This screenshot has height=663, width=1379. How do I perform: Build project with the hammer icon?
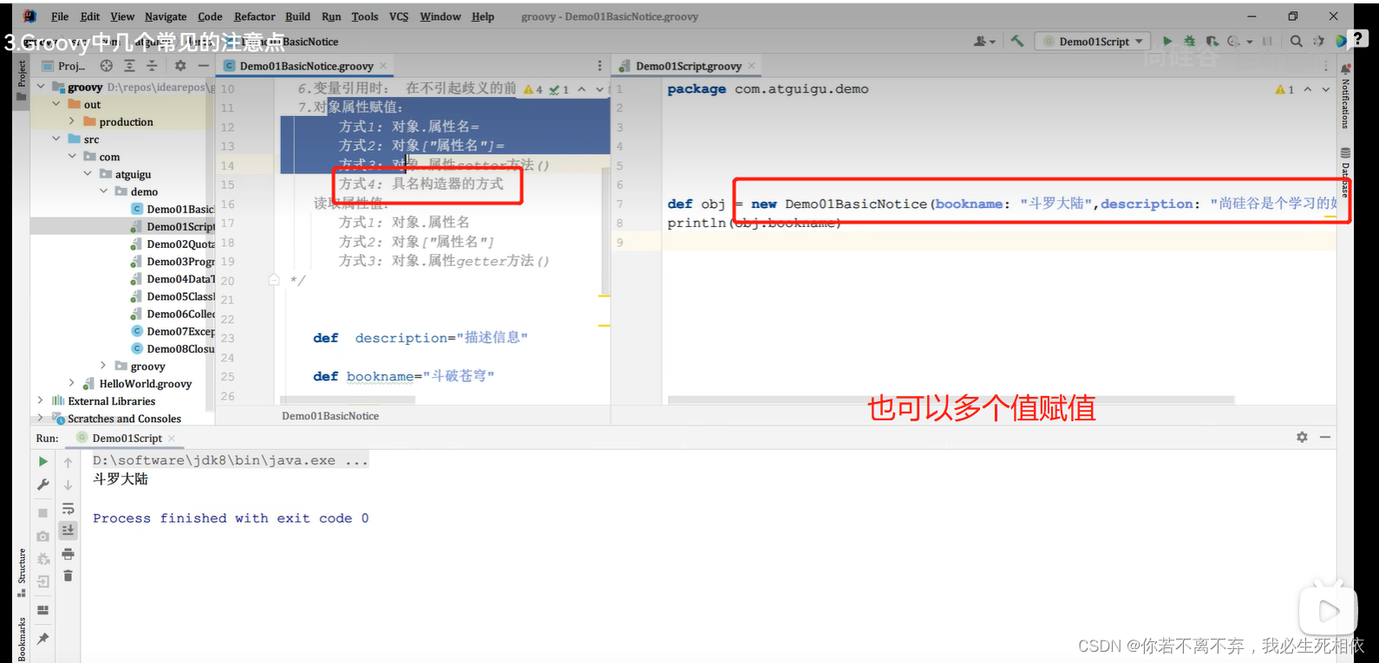(x=1017, y=41)
